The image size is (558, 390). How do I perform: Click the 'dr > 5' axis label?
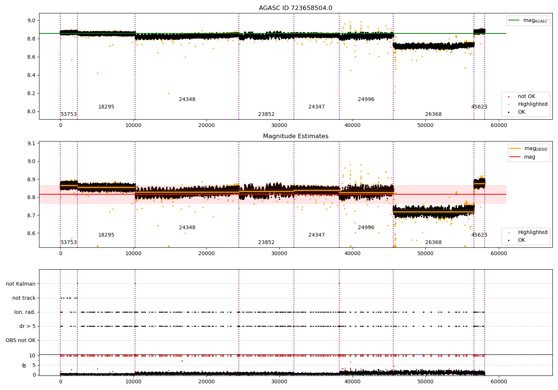28,326
